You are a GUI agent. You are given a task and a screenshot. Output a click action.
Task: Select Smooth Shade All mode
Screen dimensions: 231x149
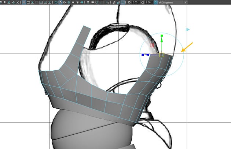click(60, 2)
